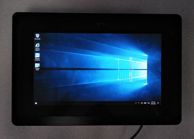Switch the ENG input language indicator

149,103
